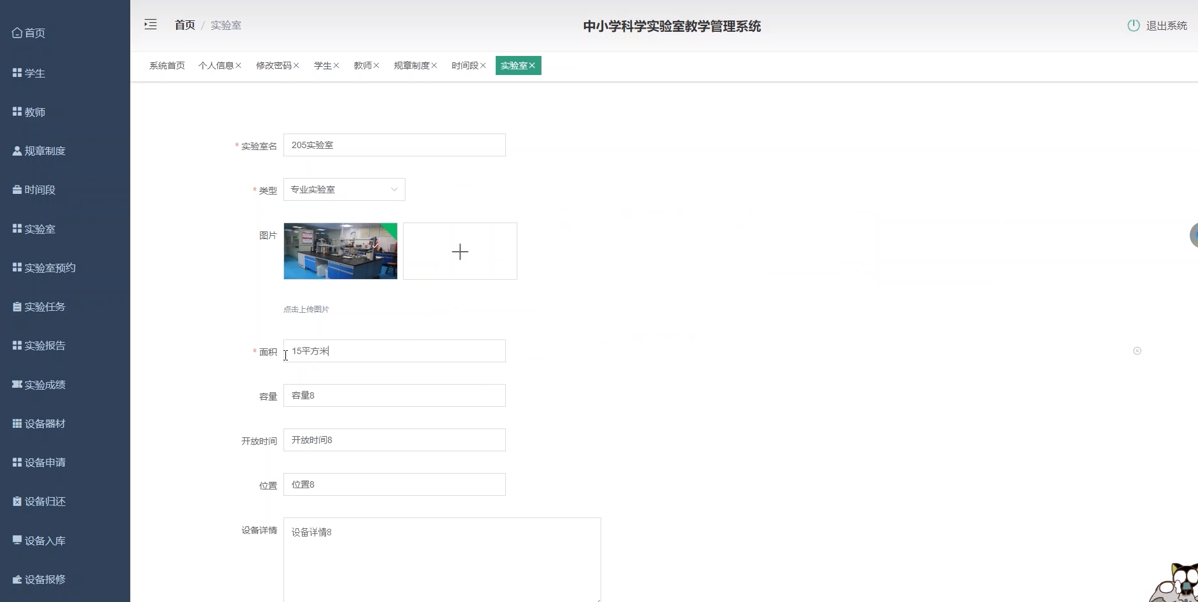Switch to the 系统首页 tab
The height and width of the screenshot is (602, 1198).
coord(167,65)
